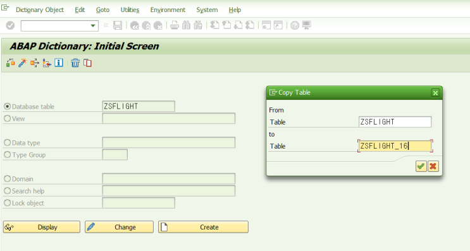Click the Display Object List hierarchy icon

(x=46, y=63)
